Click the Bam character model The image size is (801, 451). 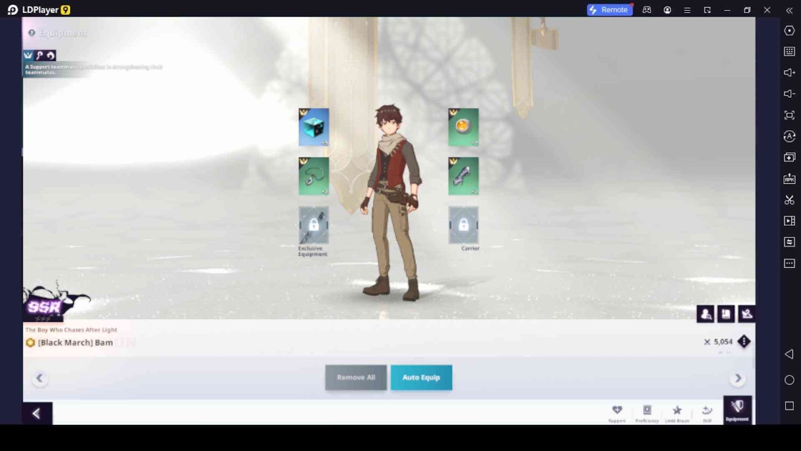pos(391,203)
